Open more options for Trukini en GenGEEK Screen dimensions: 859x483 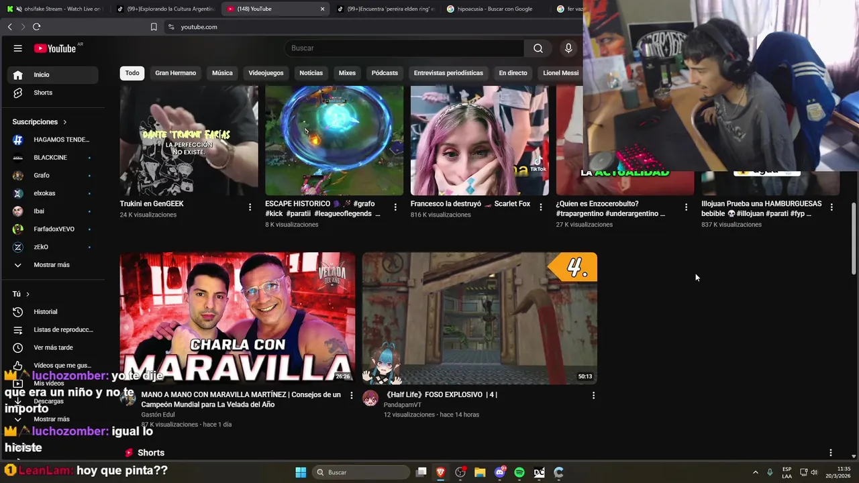point(250,207)
